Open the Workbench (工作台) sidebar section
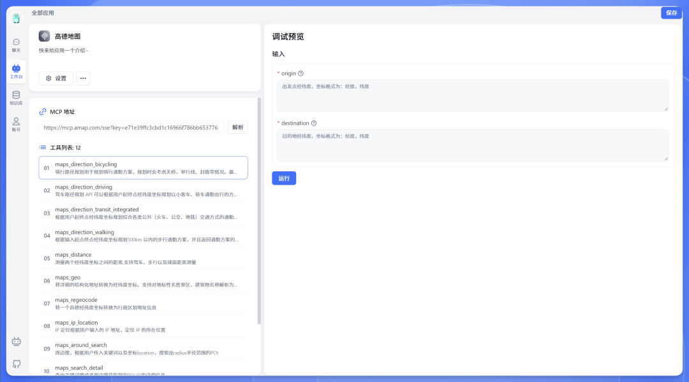 pyautogui.click(x=16, y=71)
